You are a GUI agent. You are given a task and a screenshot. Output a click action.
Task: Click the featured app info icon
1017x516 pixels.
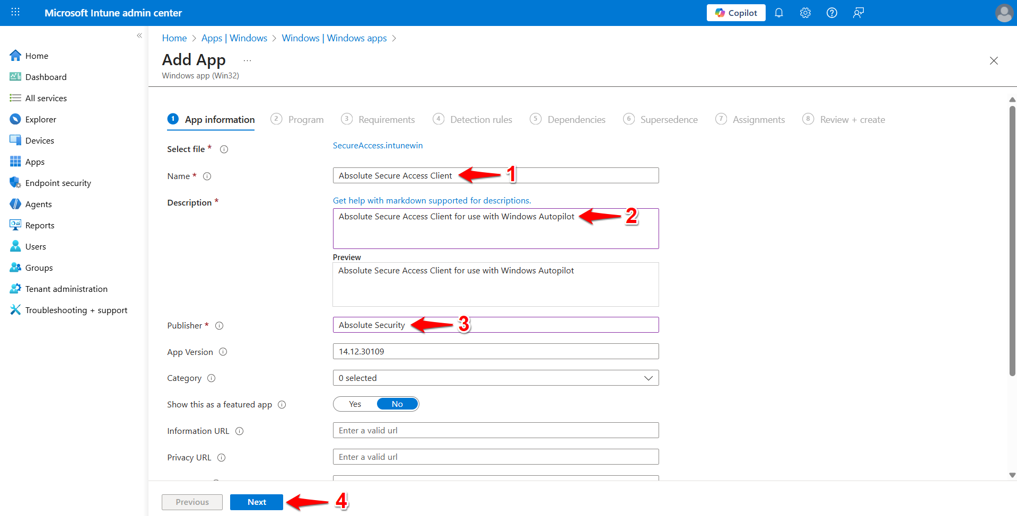tap(282, 405)
